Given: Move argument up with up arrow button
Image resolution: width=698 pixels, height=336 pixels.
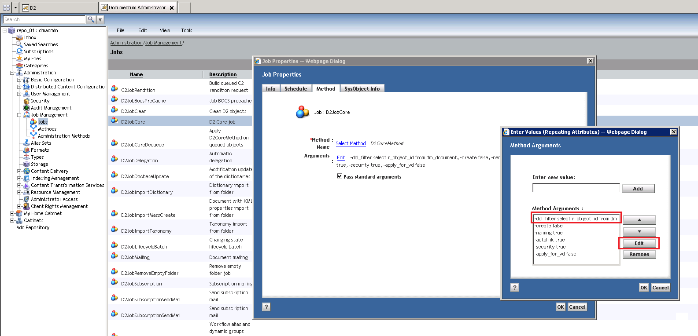Looking at the screenshot, I should click(x=639, y=220).
